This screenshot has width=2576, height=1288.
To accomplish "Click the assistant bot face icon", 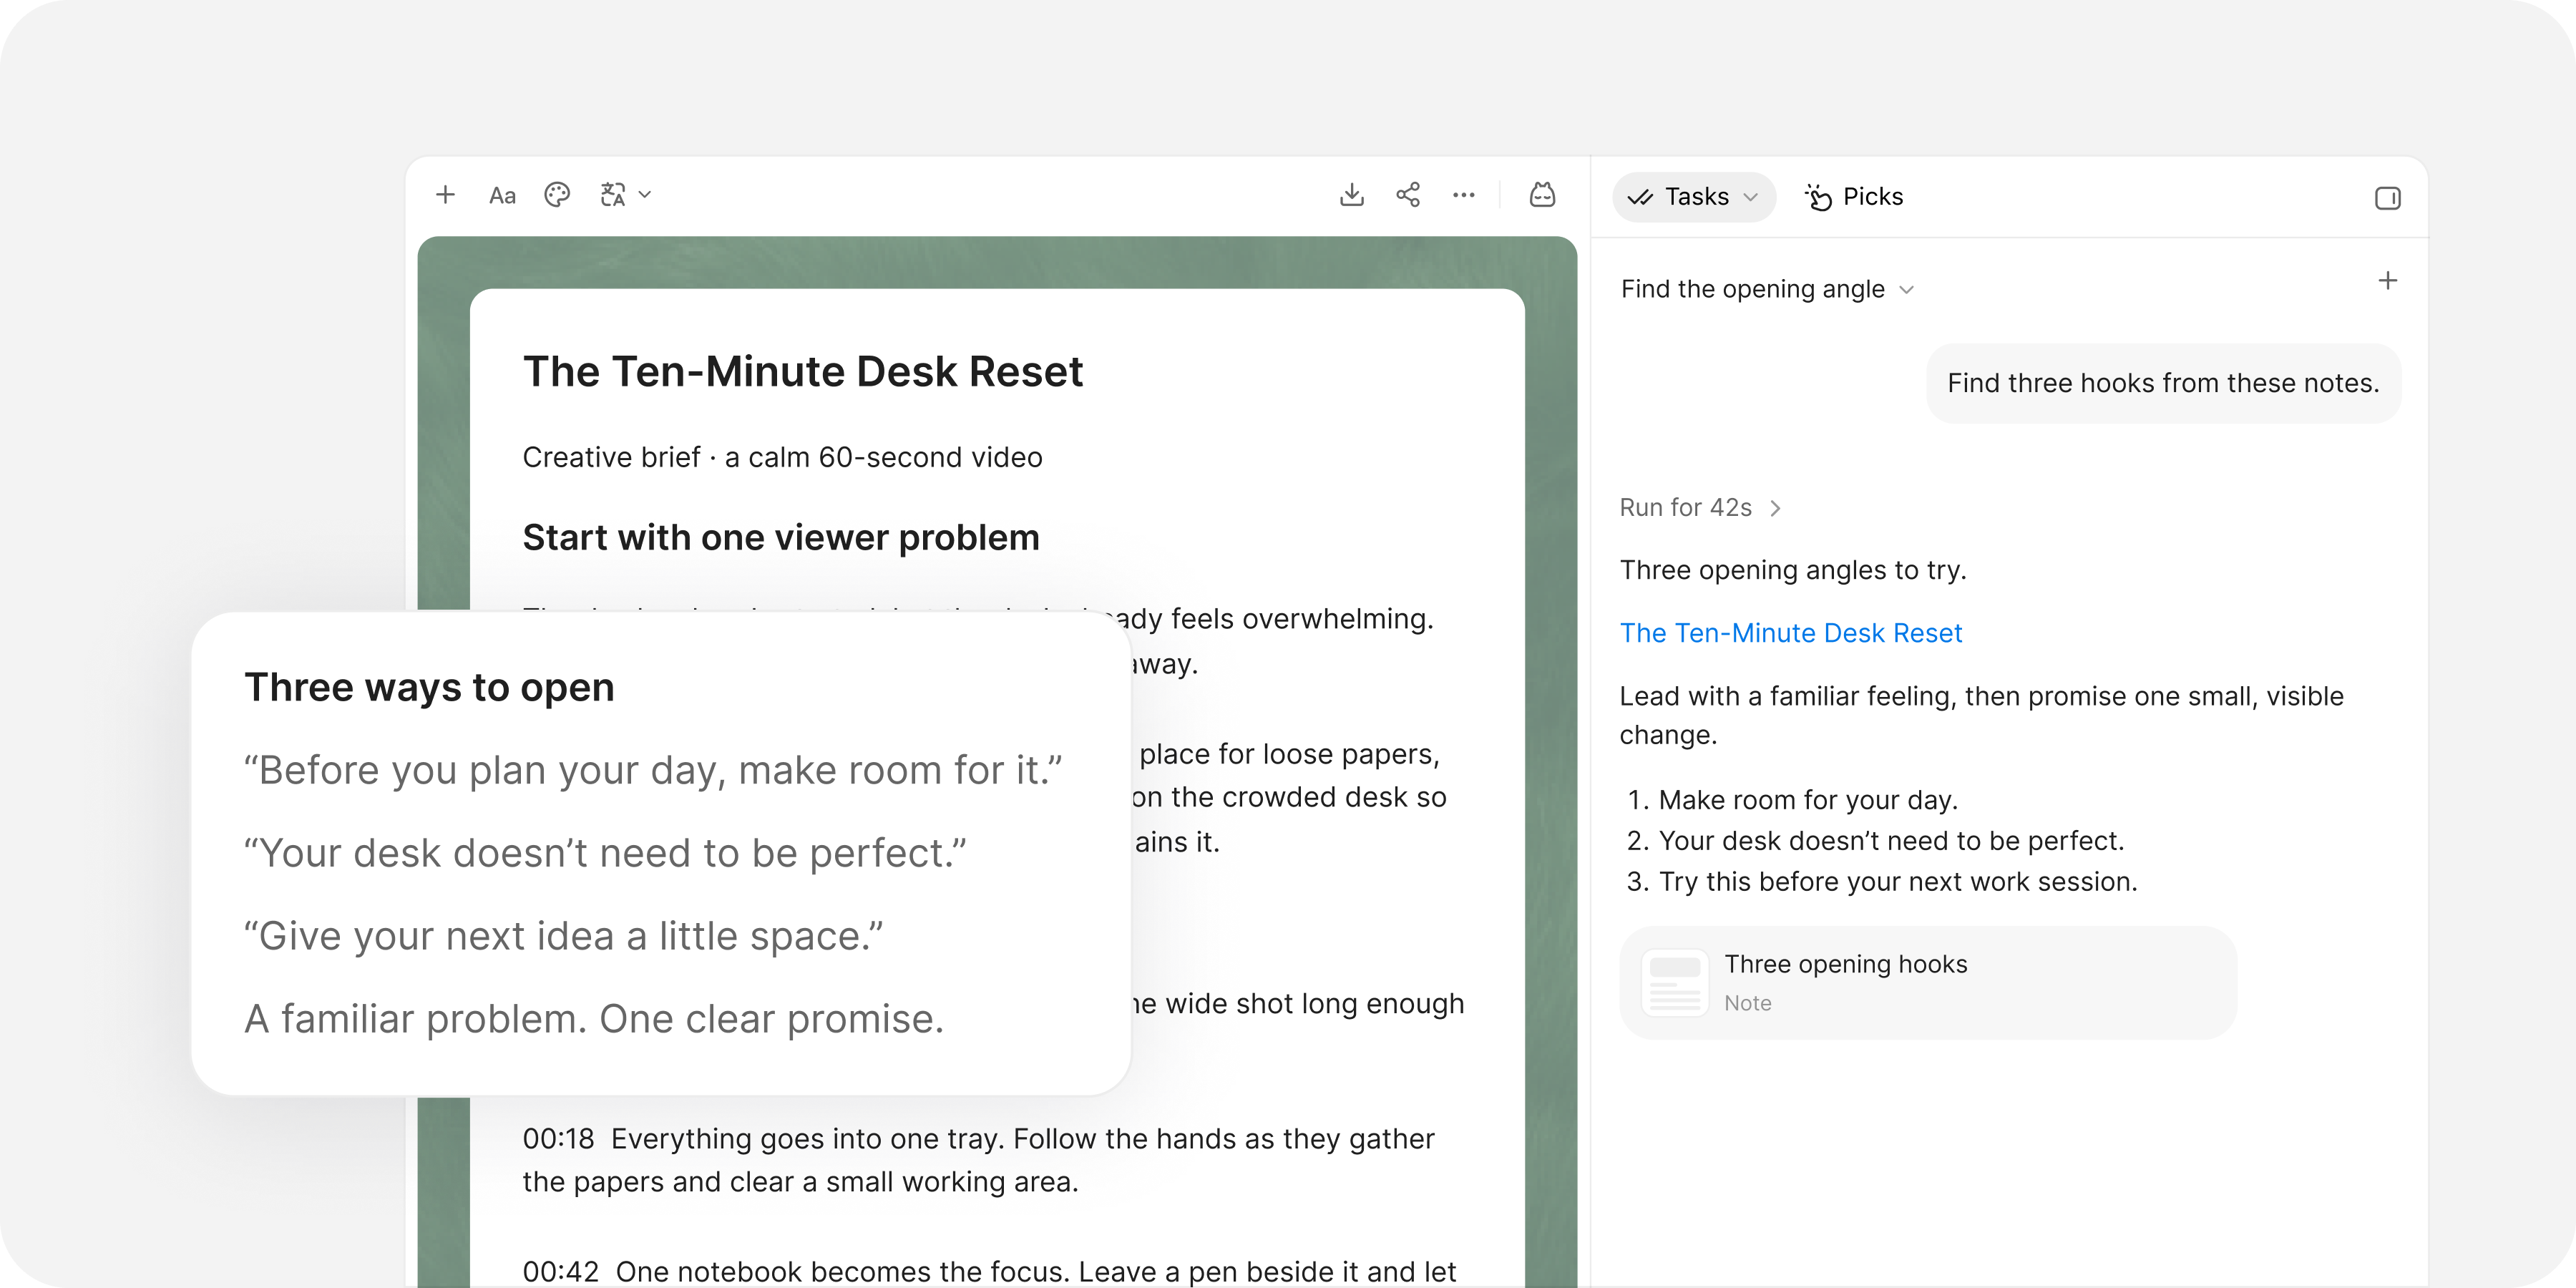I will tap(1543, 195).
